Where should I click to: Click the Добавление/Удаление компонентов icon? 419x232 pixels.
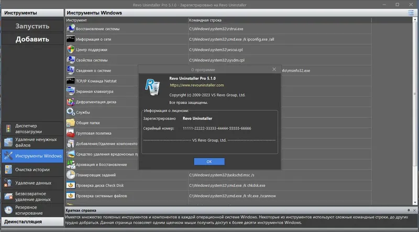pos(71,143)
